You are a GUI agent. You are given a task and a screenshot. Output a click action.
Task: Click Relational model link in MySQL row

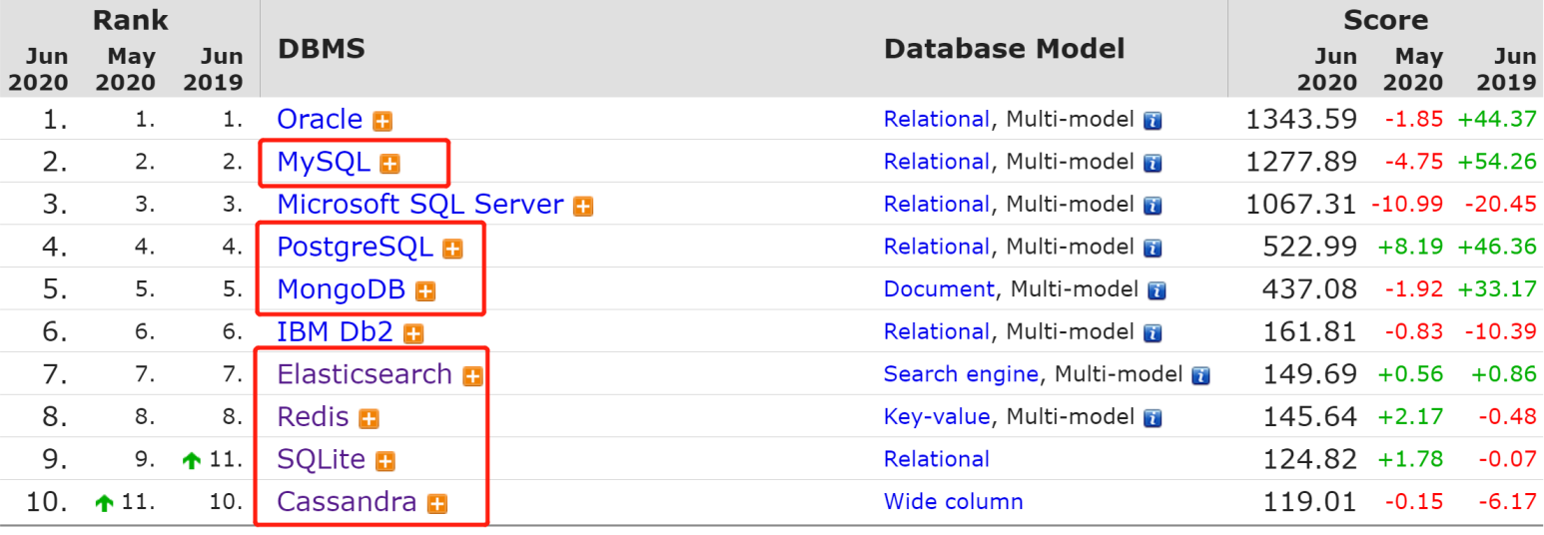(x=936, y=162)
